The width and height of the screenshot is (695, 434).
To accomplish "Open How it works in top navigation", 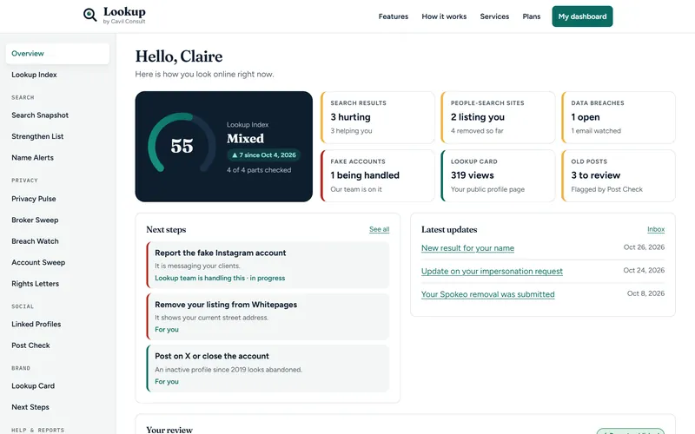I will (444, 16).
